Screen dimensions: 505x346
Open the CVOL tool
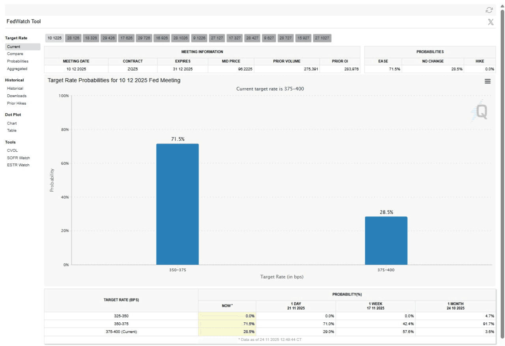click(x=12, y=150)
